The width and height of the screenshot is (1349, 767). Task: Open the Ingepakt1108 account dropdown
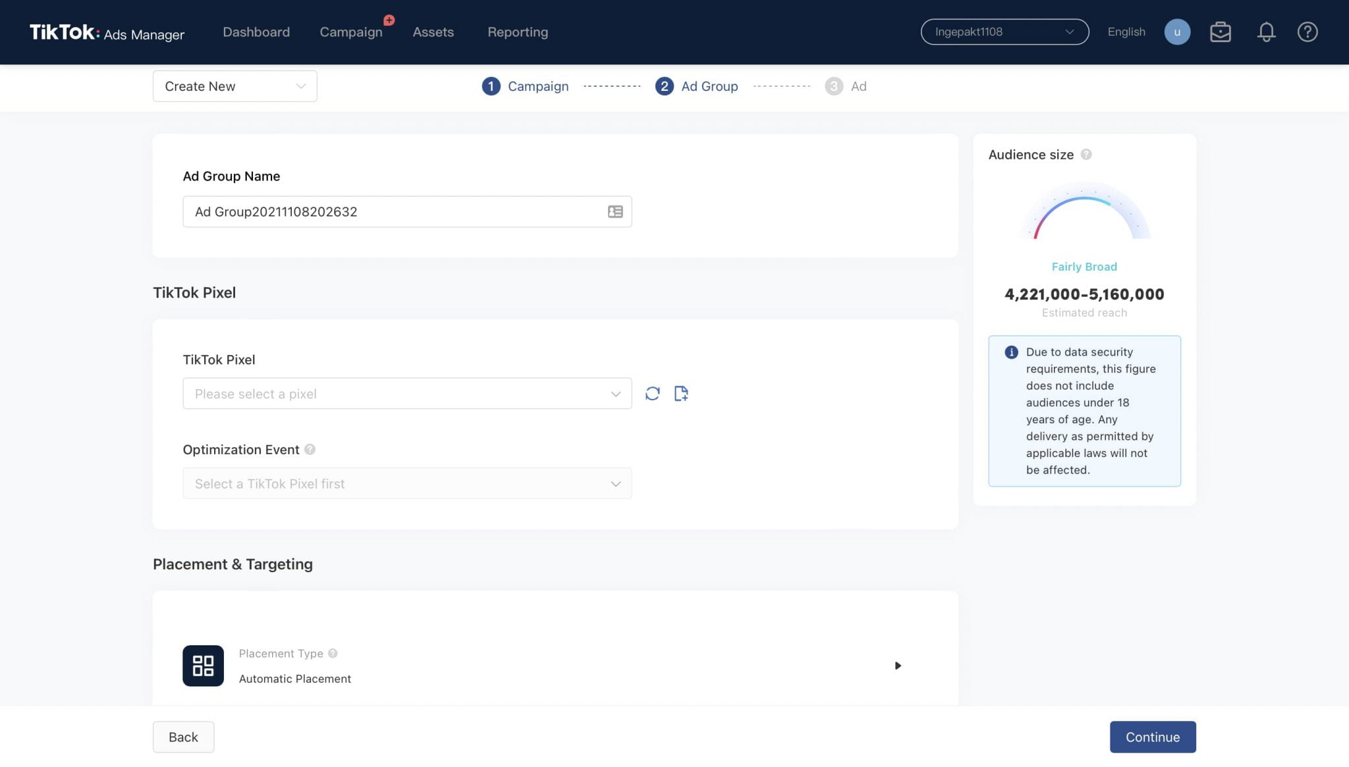tap(1004, 32)
